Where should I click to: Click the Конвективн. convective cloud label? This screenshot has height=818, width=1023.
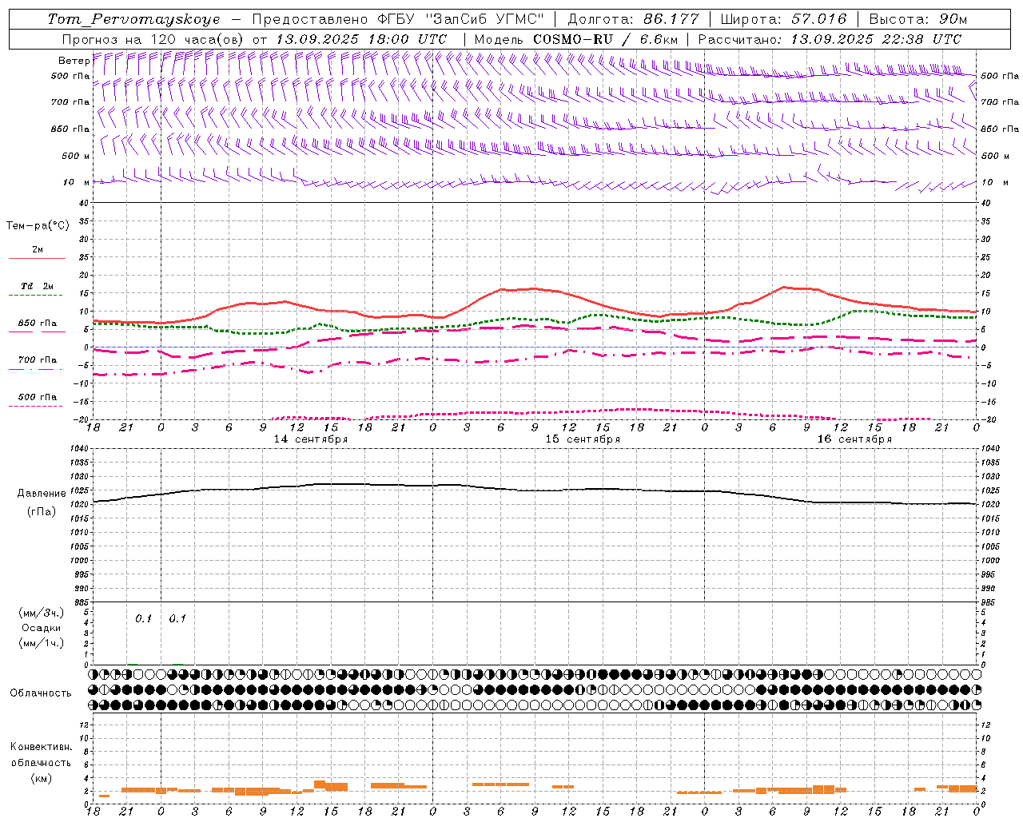click(x=42, y=747)
